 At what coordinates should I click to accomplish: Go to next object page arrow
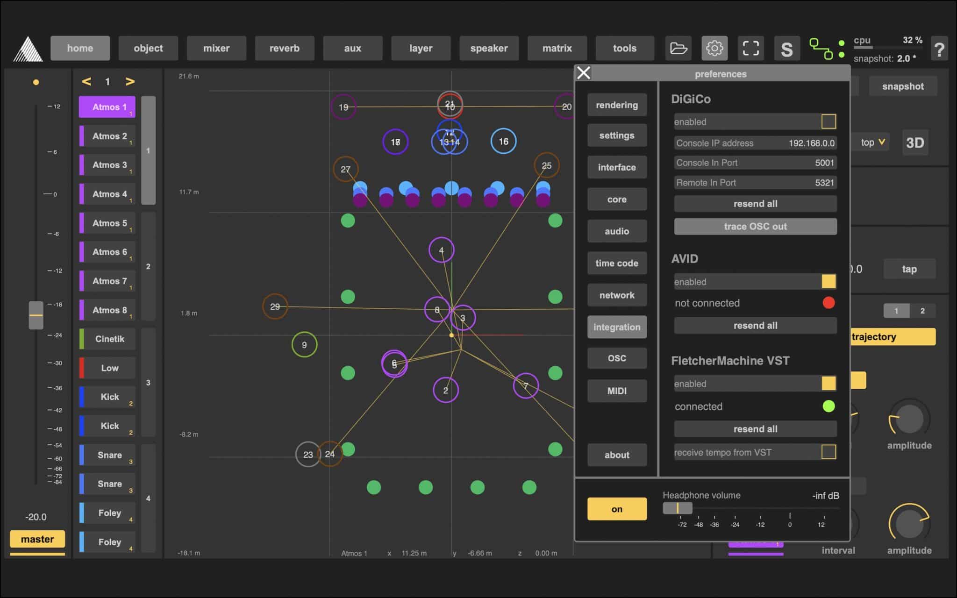pos(130,82)
